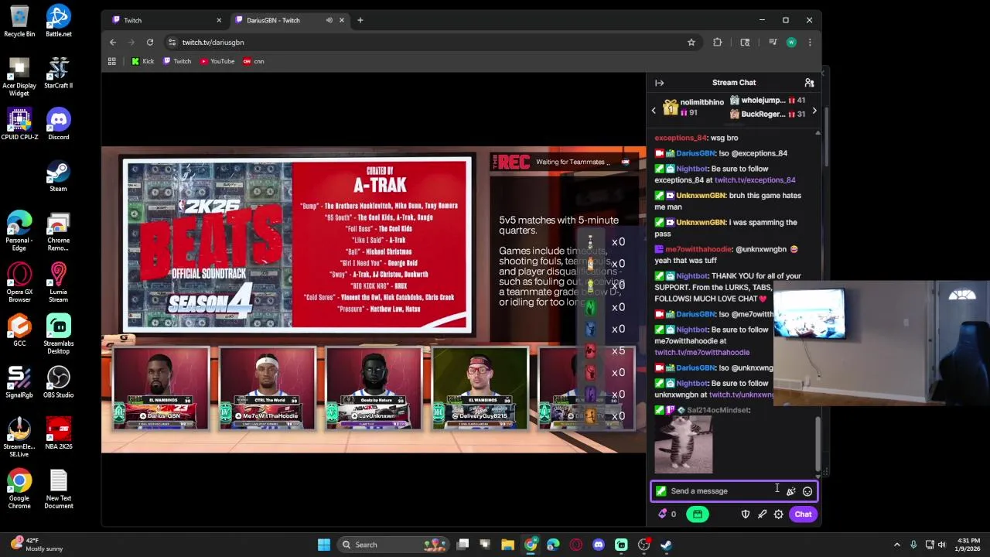Viewport: 990px width, 557px height.
Task: Open the Chrome profile avatar
Action: click(x=791, y=43)
